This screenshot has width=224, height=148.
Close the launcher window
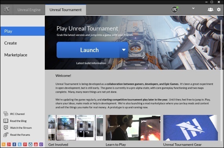click(x=219, y=2)
